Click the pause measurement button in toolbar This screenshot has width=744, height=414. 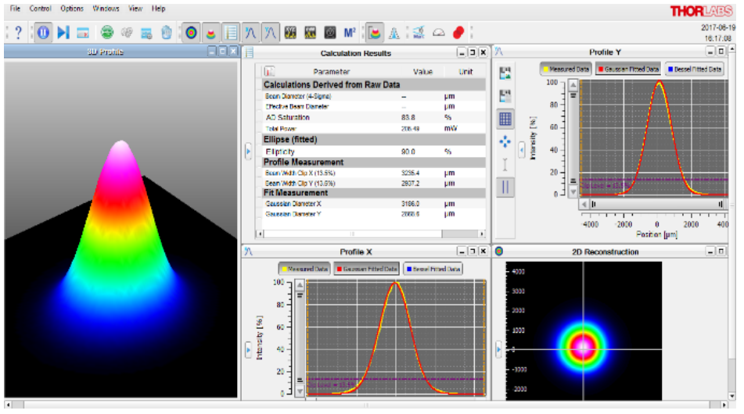[43, 33]
